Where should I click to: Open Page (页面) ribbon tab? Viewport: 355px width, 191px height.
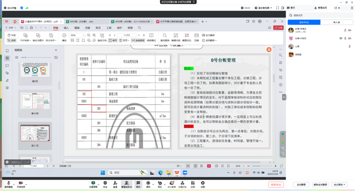(87, 28)
